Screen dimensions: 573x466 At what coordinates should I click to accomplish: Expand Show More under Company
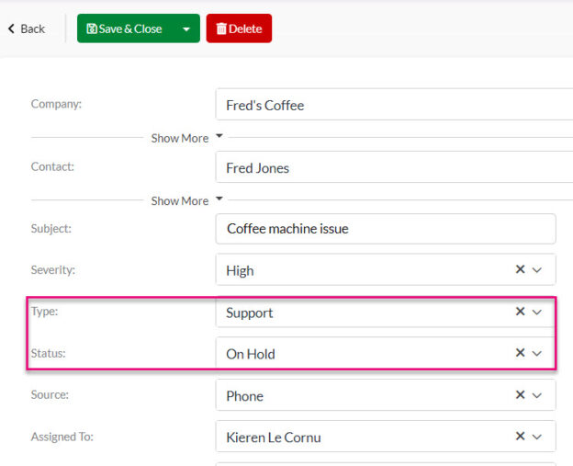pyautogui.click(x=186, y=138)
